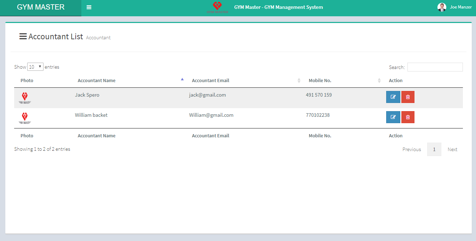This screenshot has width=476, height=241.
Task: Delete Jack Spero's accountant record
Action: pos(408,97)
